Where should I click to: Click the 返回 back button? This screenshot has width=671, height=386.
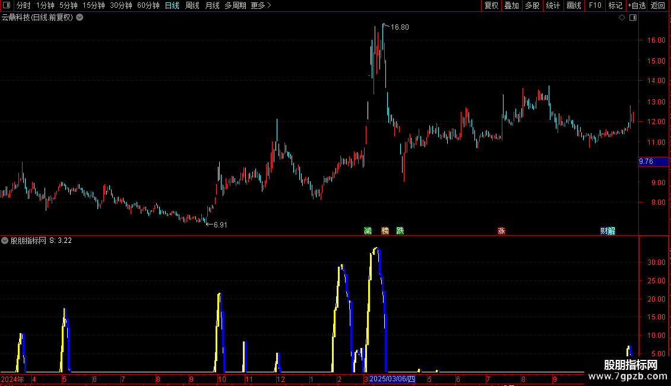[x=658, y=5]
